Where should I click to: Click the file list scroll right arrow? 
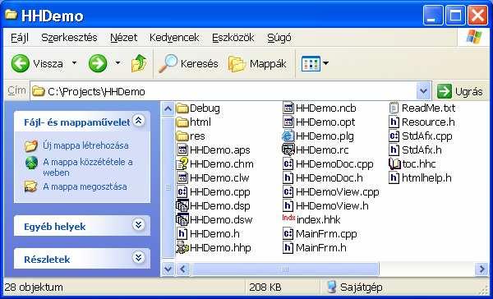click(481, 269)
